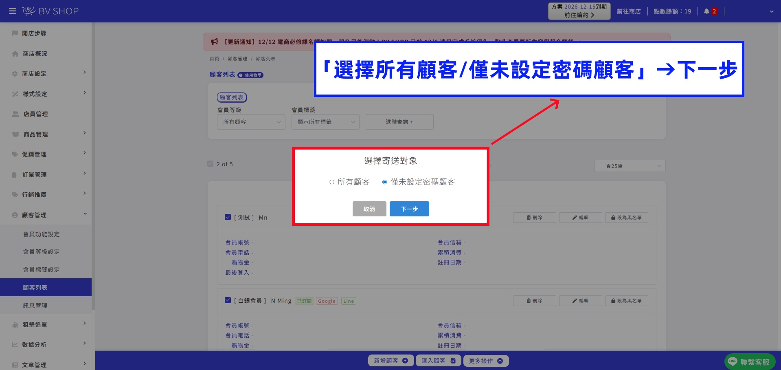This screenshot has height=370, width=781.
Task: Click the 下一步 button
Action: [x=409, y=209]
